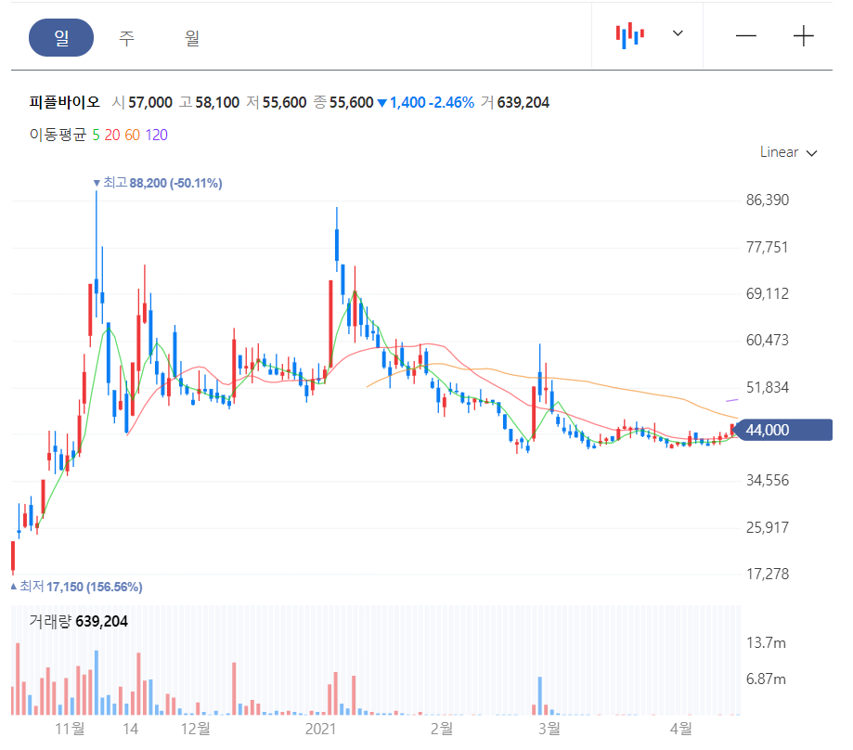This screenshot has width=853, height=750.
Task: Switch to the 월 (monthly) chart tab
Action: (191, 37)
